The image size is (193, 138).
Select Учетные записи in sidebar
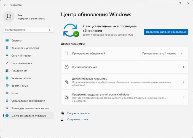pyautogui.click(x=28, y=78)
